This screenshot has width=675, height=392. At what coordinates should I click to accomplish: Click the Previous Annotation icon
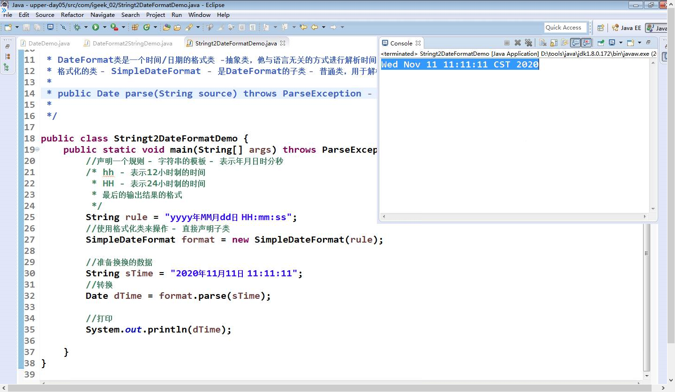pos(285,27)
